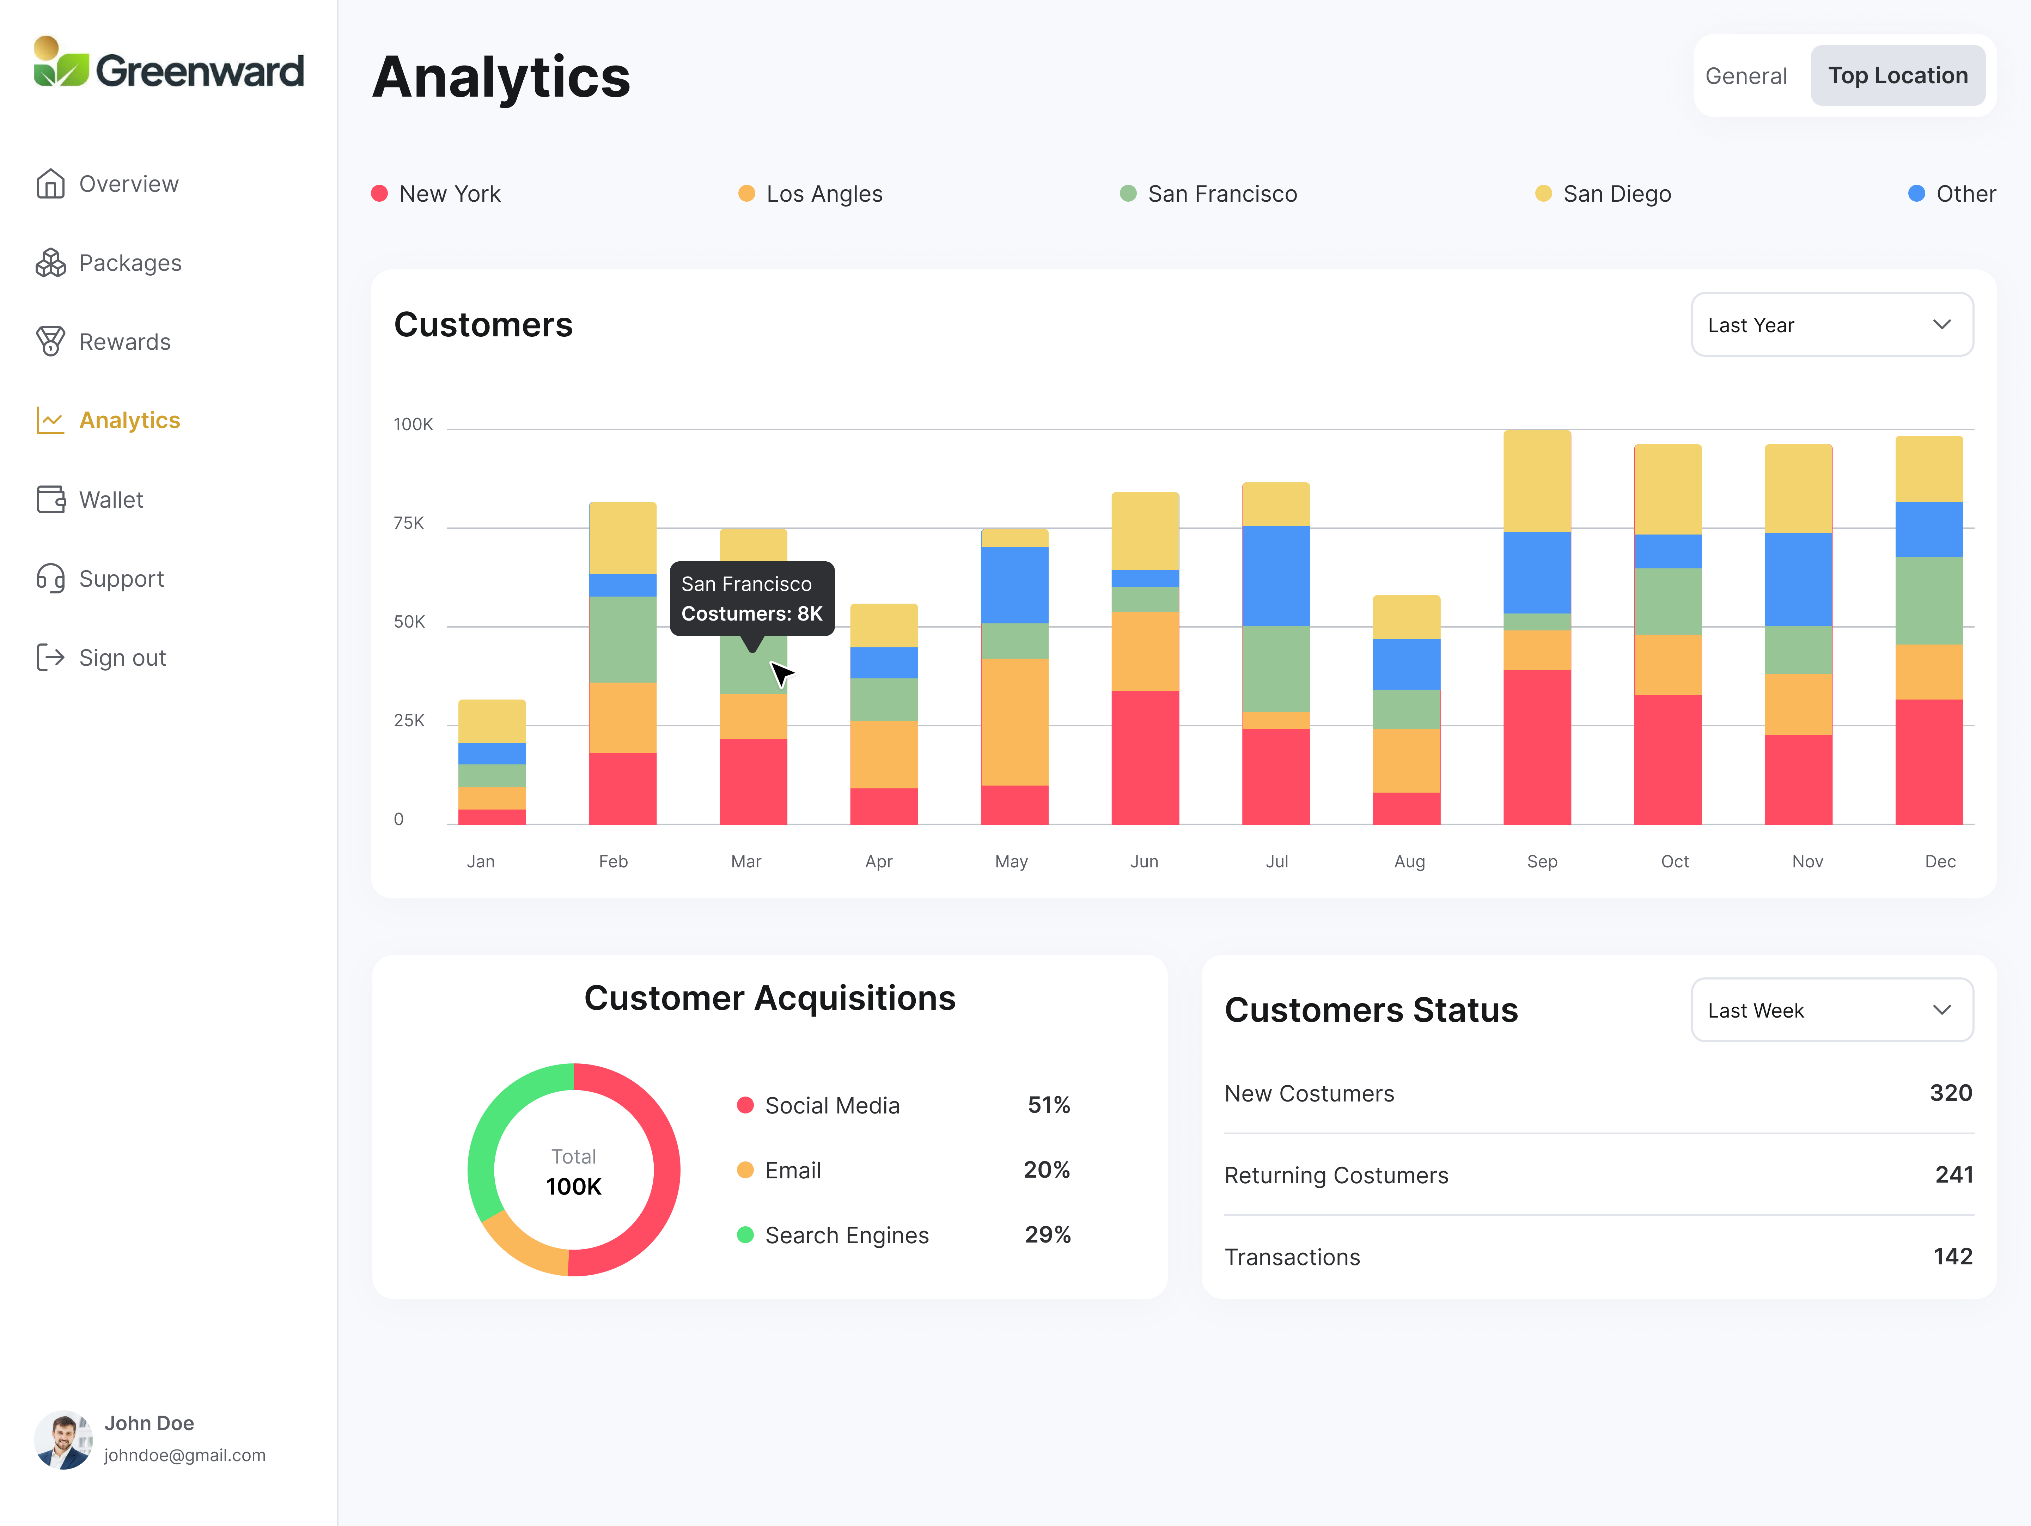Viewport: 2031px width, 1526px height.
Task: Click the Support headset icon
Action: tap(50, 579)
